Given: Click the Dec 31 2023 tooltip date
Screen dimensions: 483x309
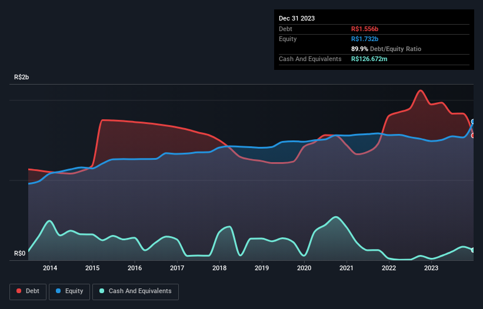Looking at the screenshot, I should [297, 18].
